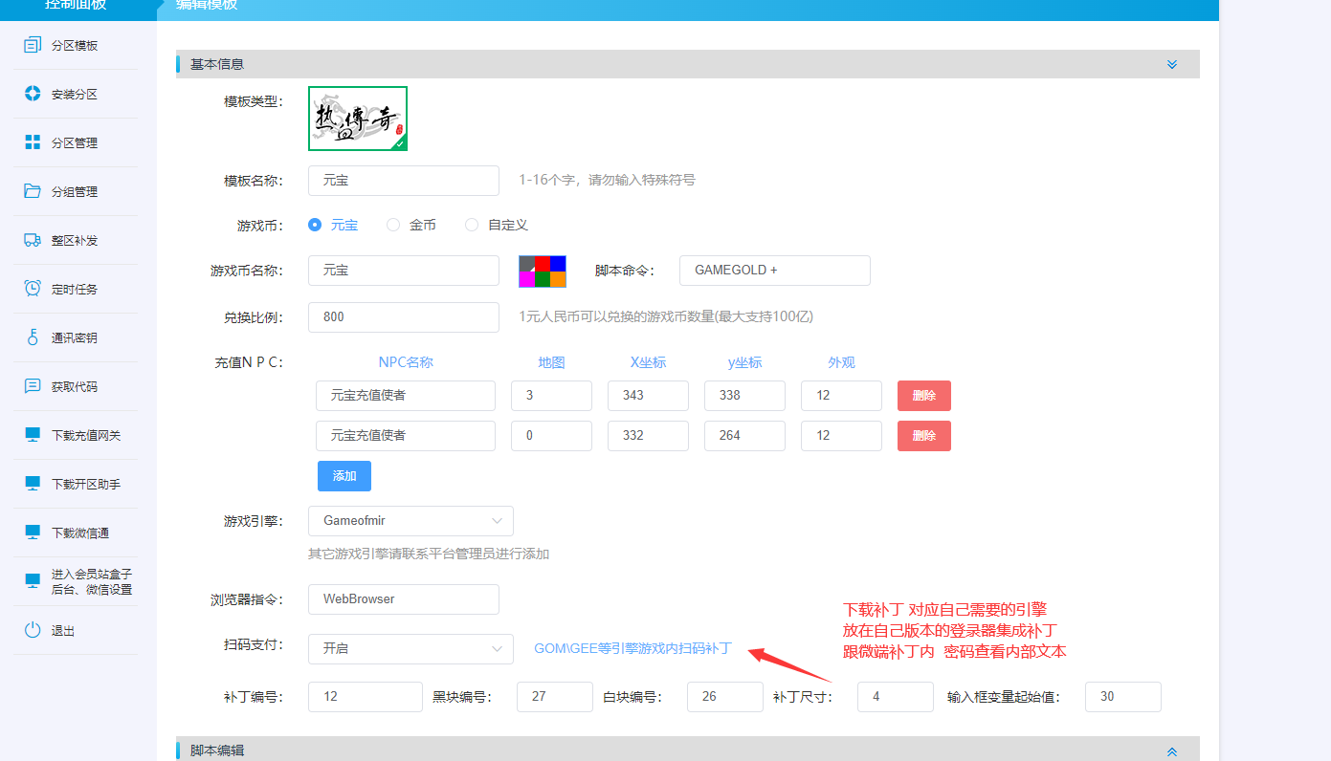Open 通讯密钥 settings
Image resolution: width=1331 pixels, height=761 pixels.
[x=61, y=337]
